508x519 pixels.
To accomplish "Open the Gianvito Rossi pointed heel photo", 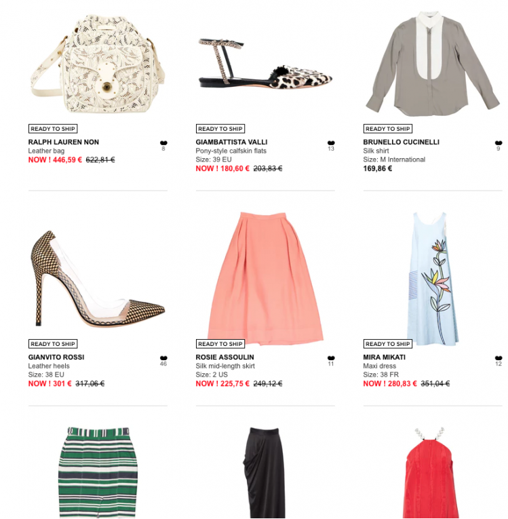I will [x=98, y=279].
